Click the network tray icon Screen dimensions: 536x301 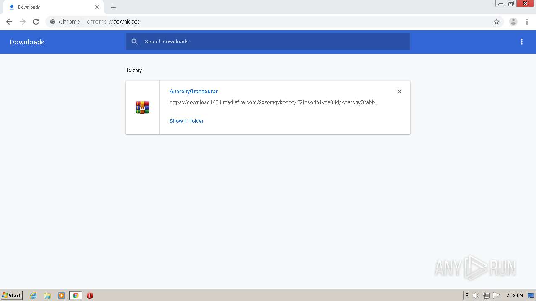click(486, 296)
